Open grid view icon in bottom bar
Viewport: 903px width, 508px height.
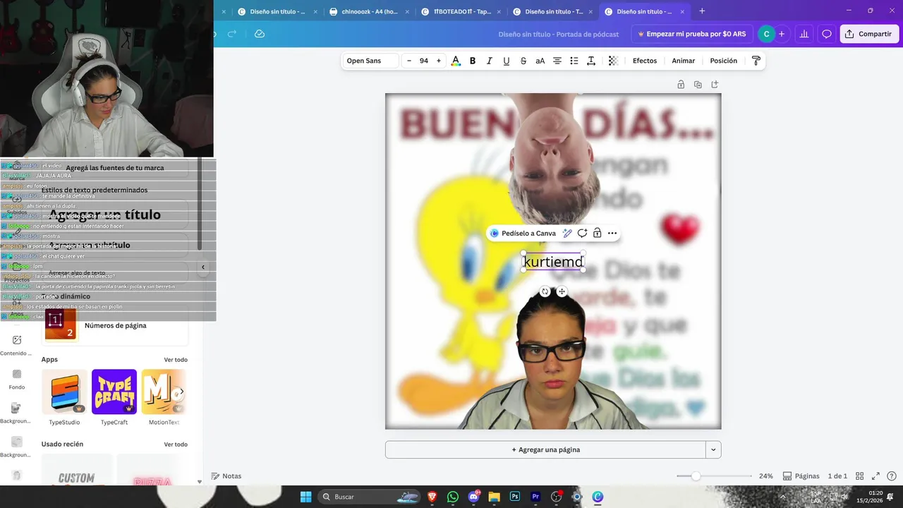[859, 476]
